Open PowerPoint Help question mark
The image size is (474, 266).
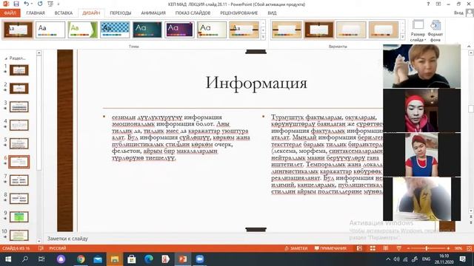pyautogui.click(x=428, y=4)
